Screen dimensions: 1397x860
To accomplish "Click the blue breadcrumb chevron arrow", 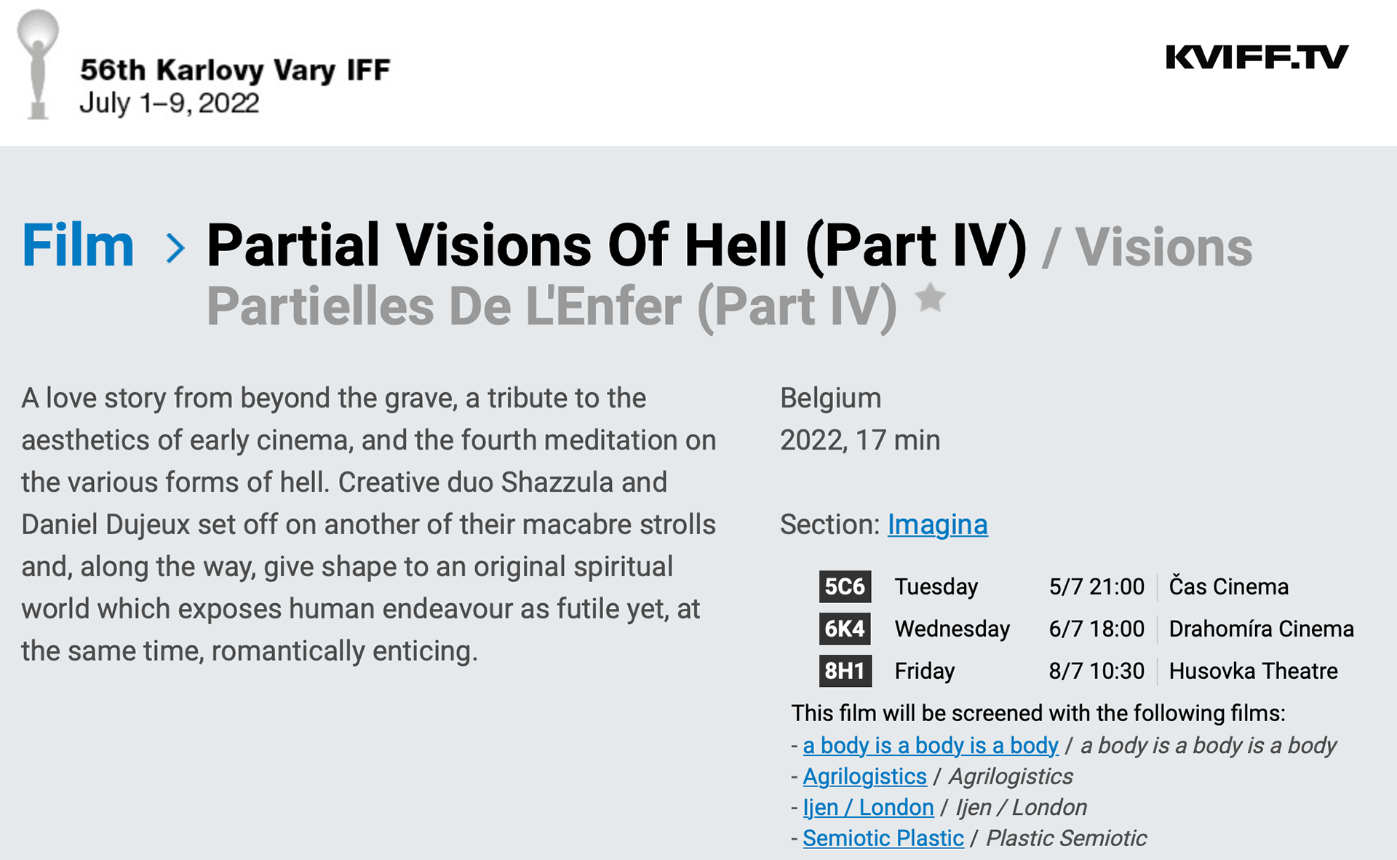I will [x=175, y=247].
